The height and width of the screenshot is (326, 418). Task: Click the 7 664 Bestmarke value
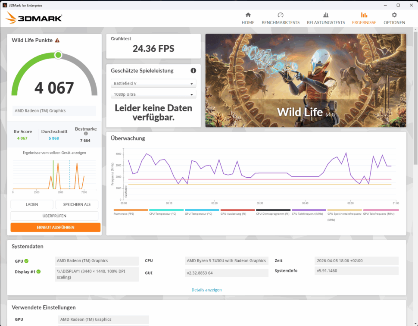pos(85,140)
